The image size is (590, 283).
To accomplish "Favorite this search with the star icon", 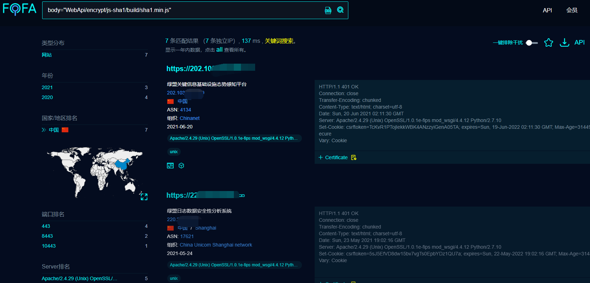I will (x=549, y=42).
